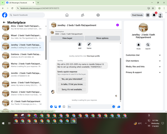Reload the browser page
This screenshot has height=134, width=167.
pos(12,8)
